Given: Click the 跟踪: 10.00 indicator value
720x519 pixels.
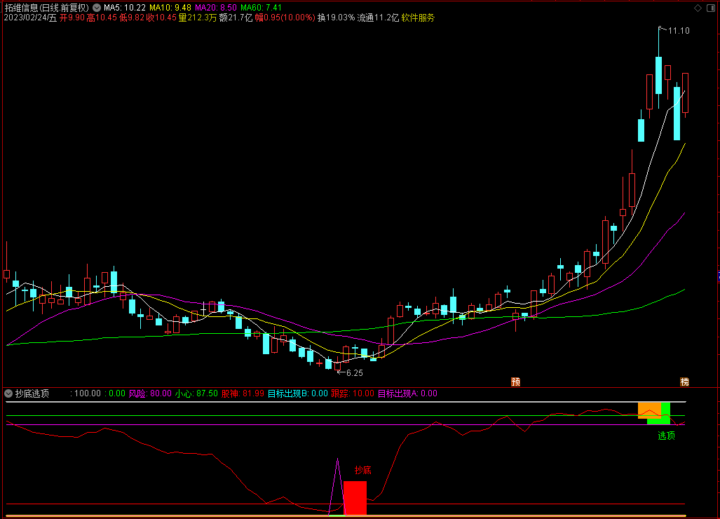Looking at the screenshot, I should coord(353,393).
